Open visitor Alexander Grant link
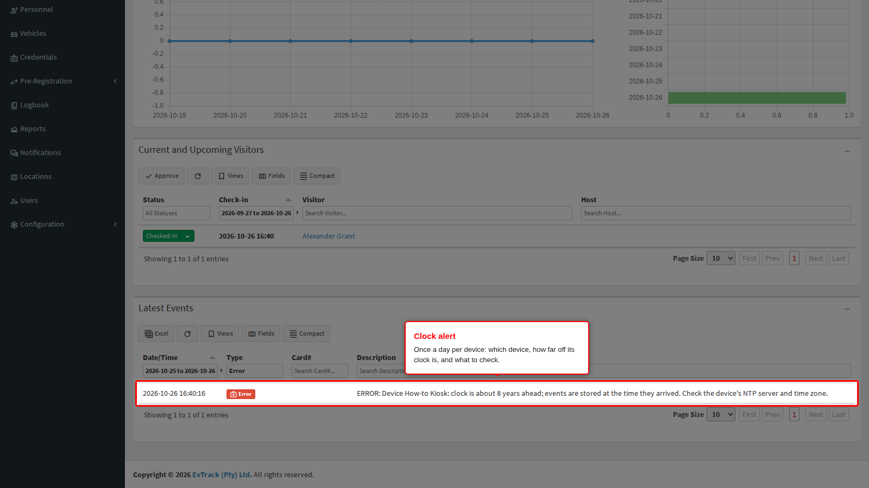 click(x=329, y=236)
